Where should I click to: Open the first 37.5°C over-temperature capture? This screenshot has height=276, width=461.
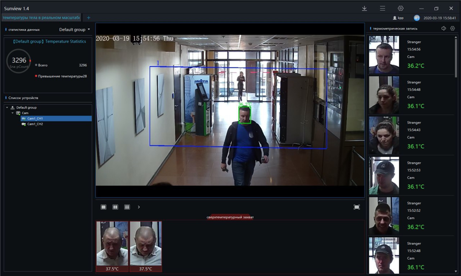(112, 247)
